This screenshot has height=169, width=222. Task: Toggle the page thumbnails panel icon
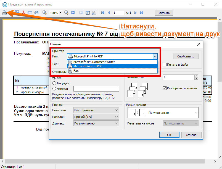88,13
